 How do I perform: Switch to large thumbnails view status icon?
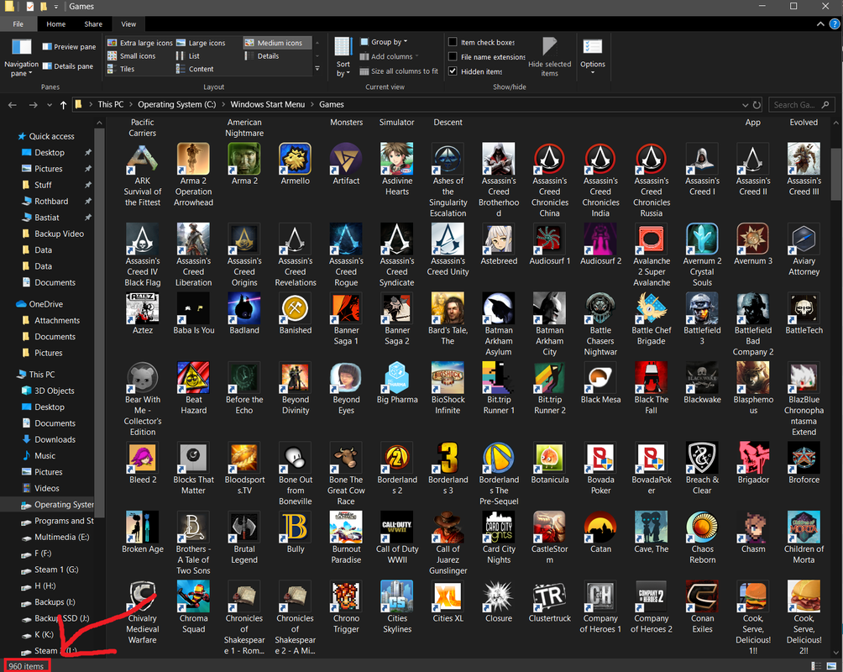click(832, 666)
